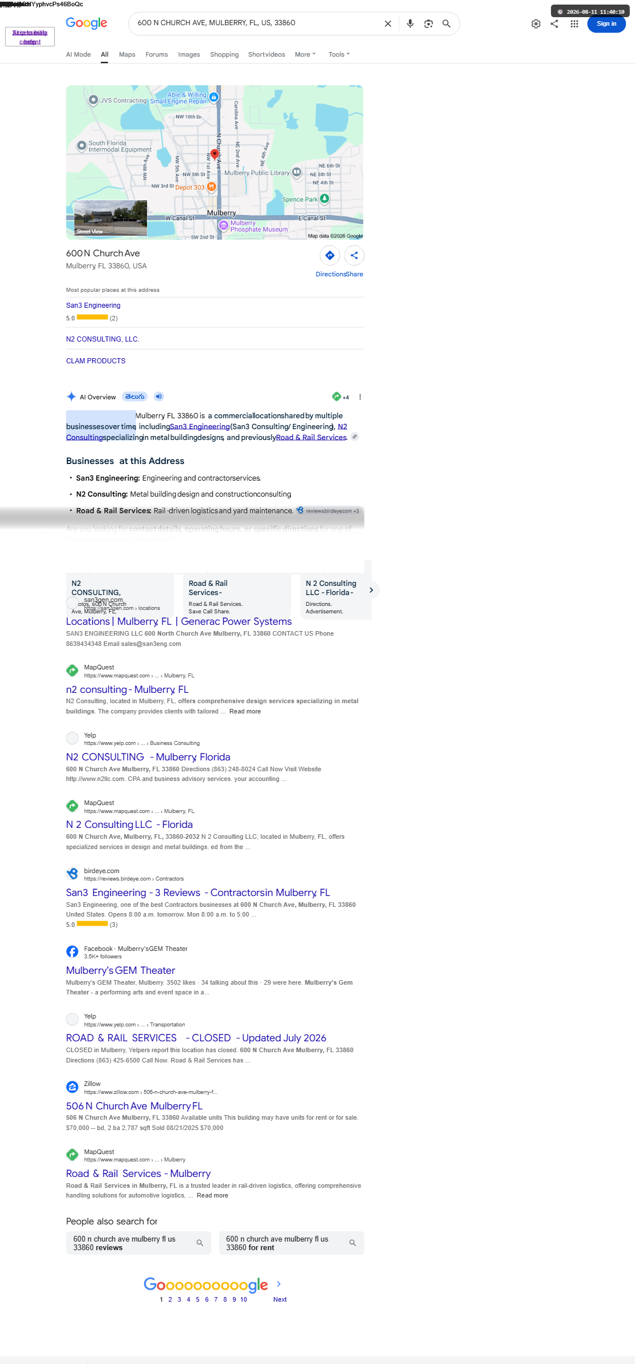Click South Florida Intermodal Equipment marker

point(82,146)
